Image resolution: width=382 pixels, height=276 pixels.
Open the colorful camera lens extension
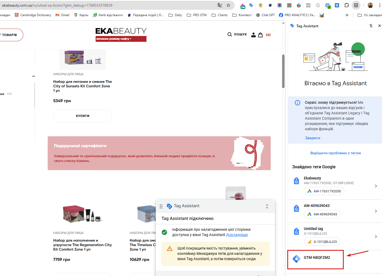[279, 5]
